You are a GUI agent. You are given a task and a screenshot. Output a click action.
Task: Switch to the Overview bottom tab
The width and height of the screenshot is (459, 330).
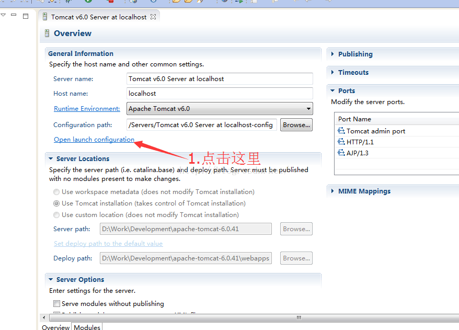click(55, 327)
